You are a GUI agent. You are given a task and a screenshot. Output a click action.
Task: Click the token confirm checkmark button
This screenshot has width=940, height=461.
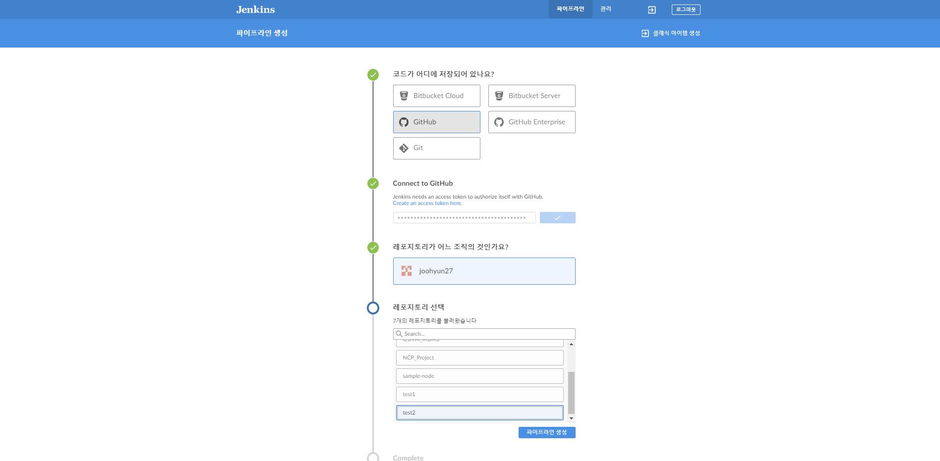coord(557,217)
